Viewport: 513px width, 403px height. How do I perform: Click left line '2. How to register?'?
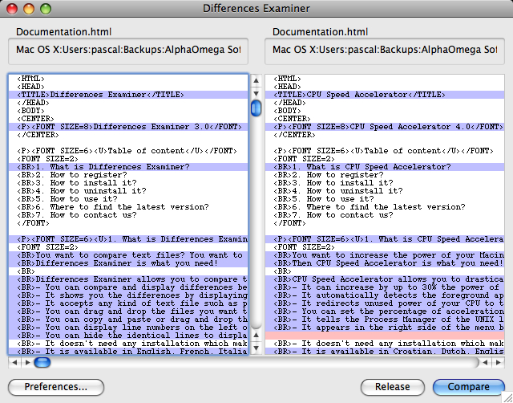[128, 175]
